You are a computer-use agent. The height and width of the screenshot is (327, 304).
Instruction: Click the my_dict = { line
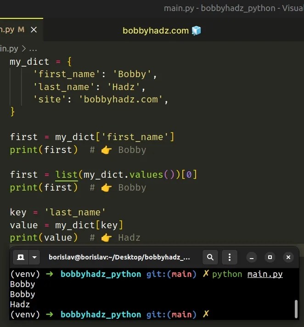pos(41,62)
